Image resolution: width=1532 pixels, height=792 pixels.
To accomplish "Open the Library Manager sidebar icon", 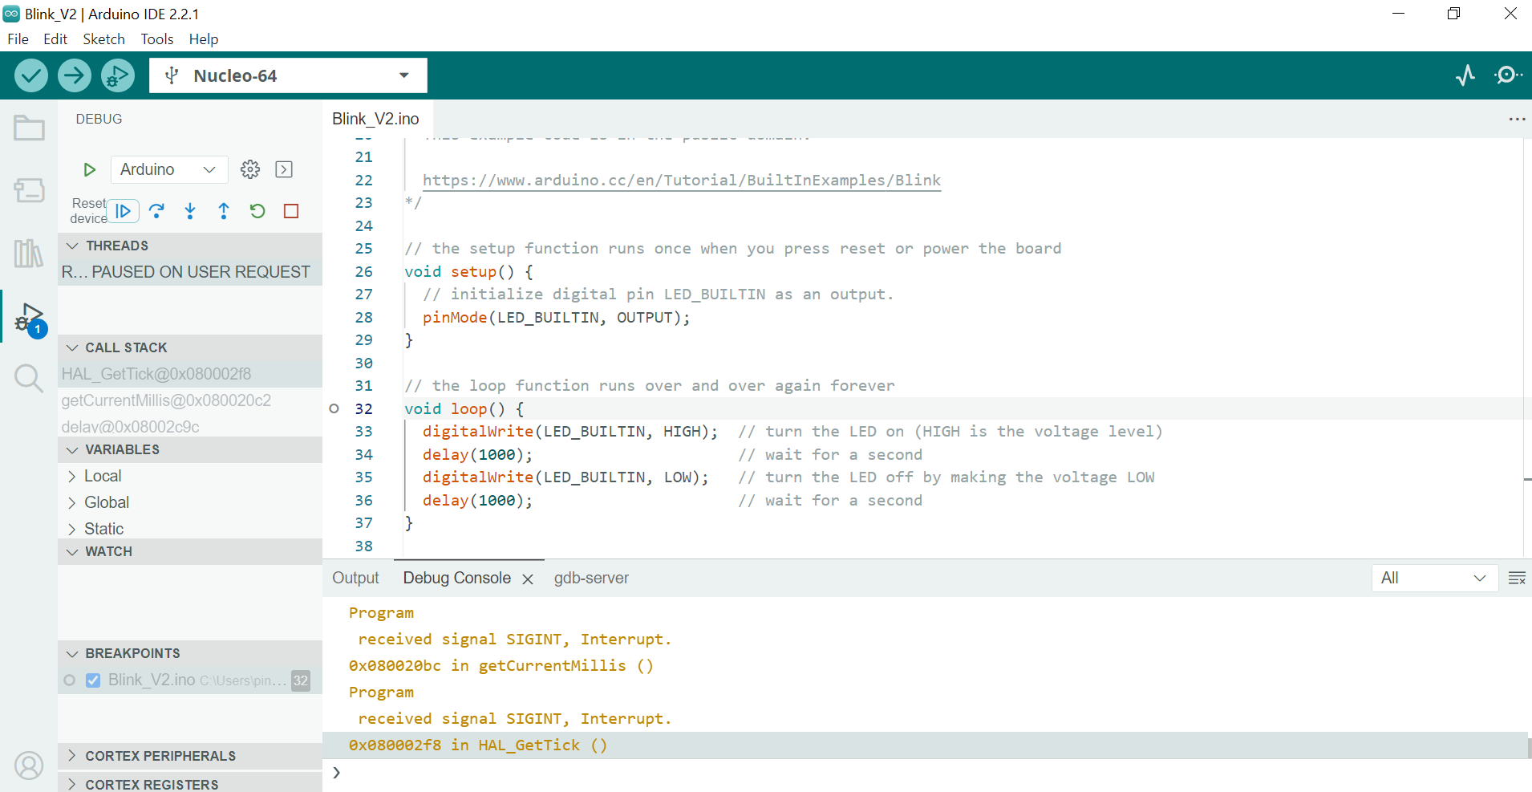I will (x=29, y=254).
